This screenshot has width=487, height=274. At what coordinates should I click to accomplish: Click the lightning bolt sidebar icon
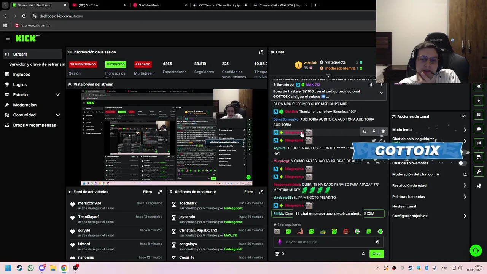click(x=479, y=100)
